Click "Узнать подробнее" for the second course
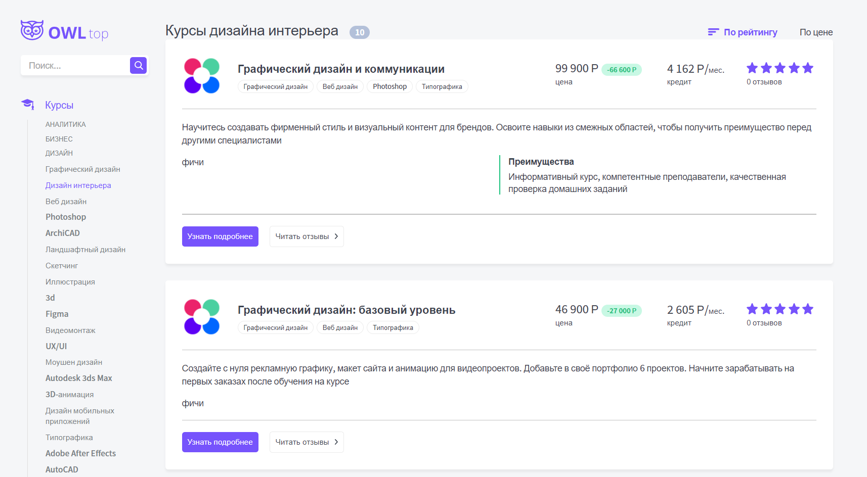Image resolution: width=867 pixels, height=477 pixels. click(x=220, y=442)
